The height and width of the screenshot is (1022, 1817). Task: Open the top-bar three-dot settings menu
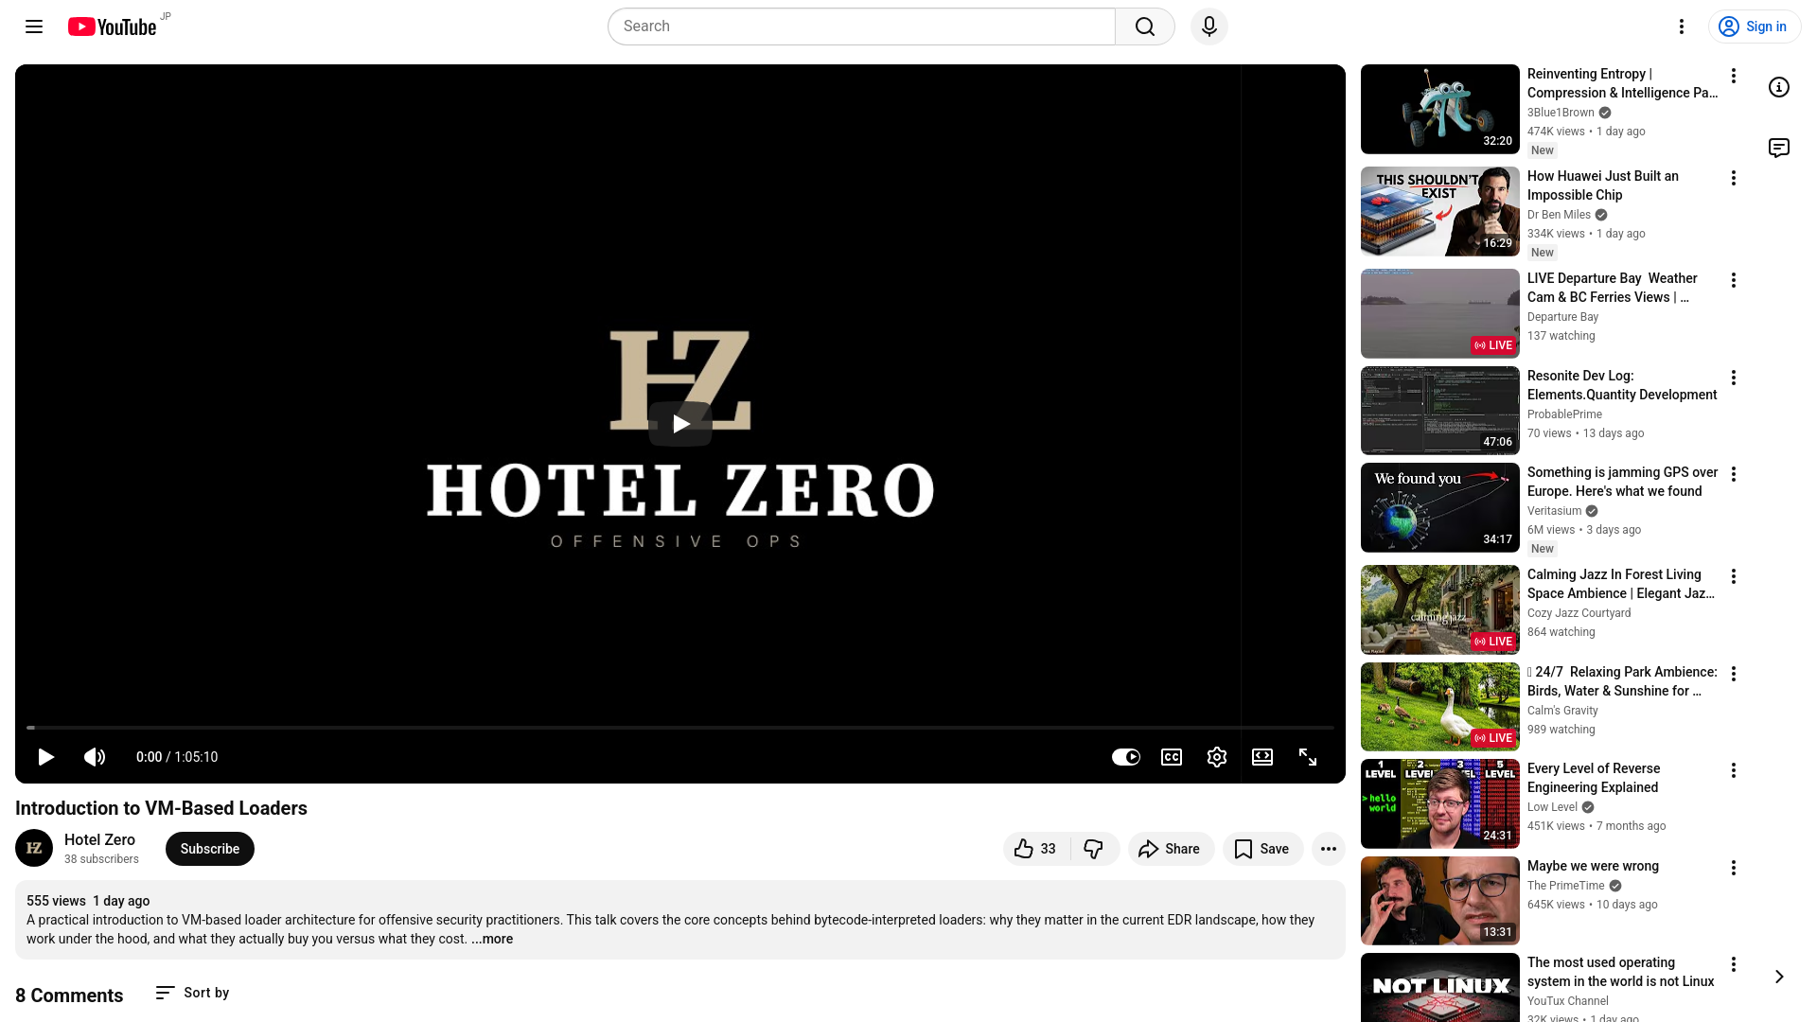(1682, 26)
